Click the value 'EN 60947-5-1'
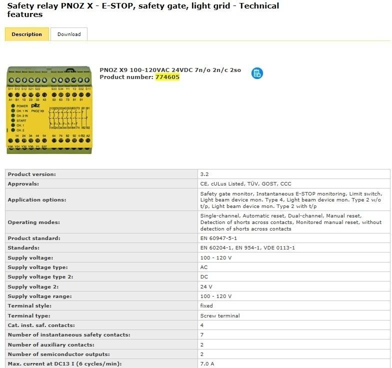Screen dimensions: 392x368 pyautogui.click(x=218, y=238)
